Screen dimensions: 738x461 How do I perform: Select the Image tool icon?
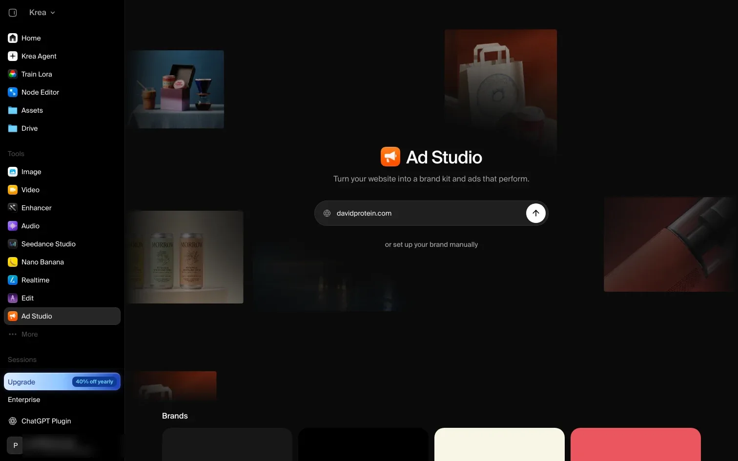tap(13, 172)
